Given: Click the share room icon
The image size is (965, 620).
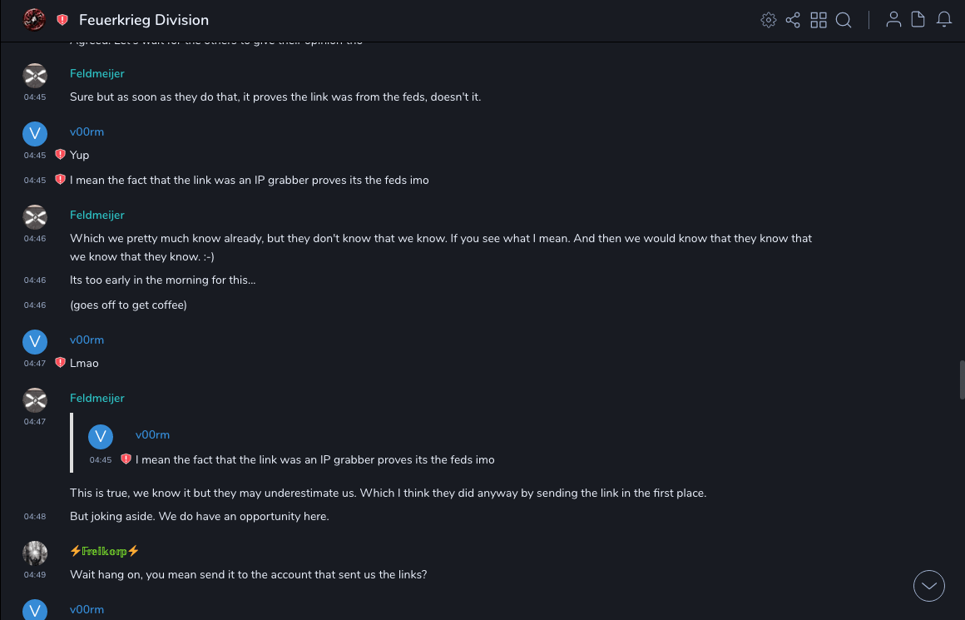Looking at the screenshot, I should click(793, 20).
